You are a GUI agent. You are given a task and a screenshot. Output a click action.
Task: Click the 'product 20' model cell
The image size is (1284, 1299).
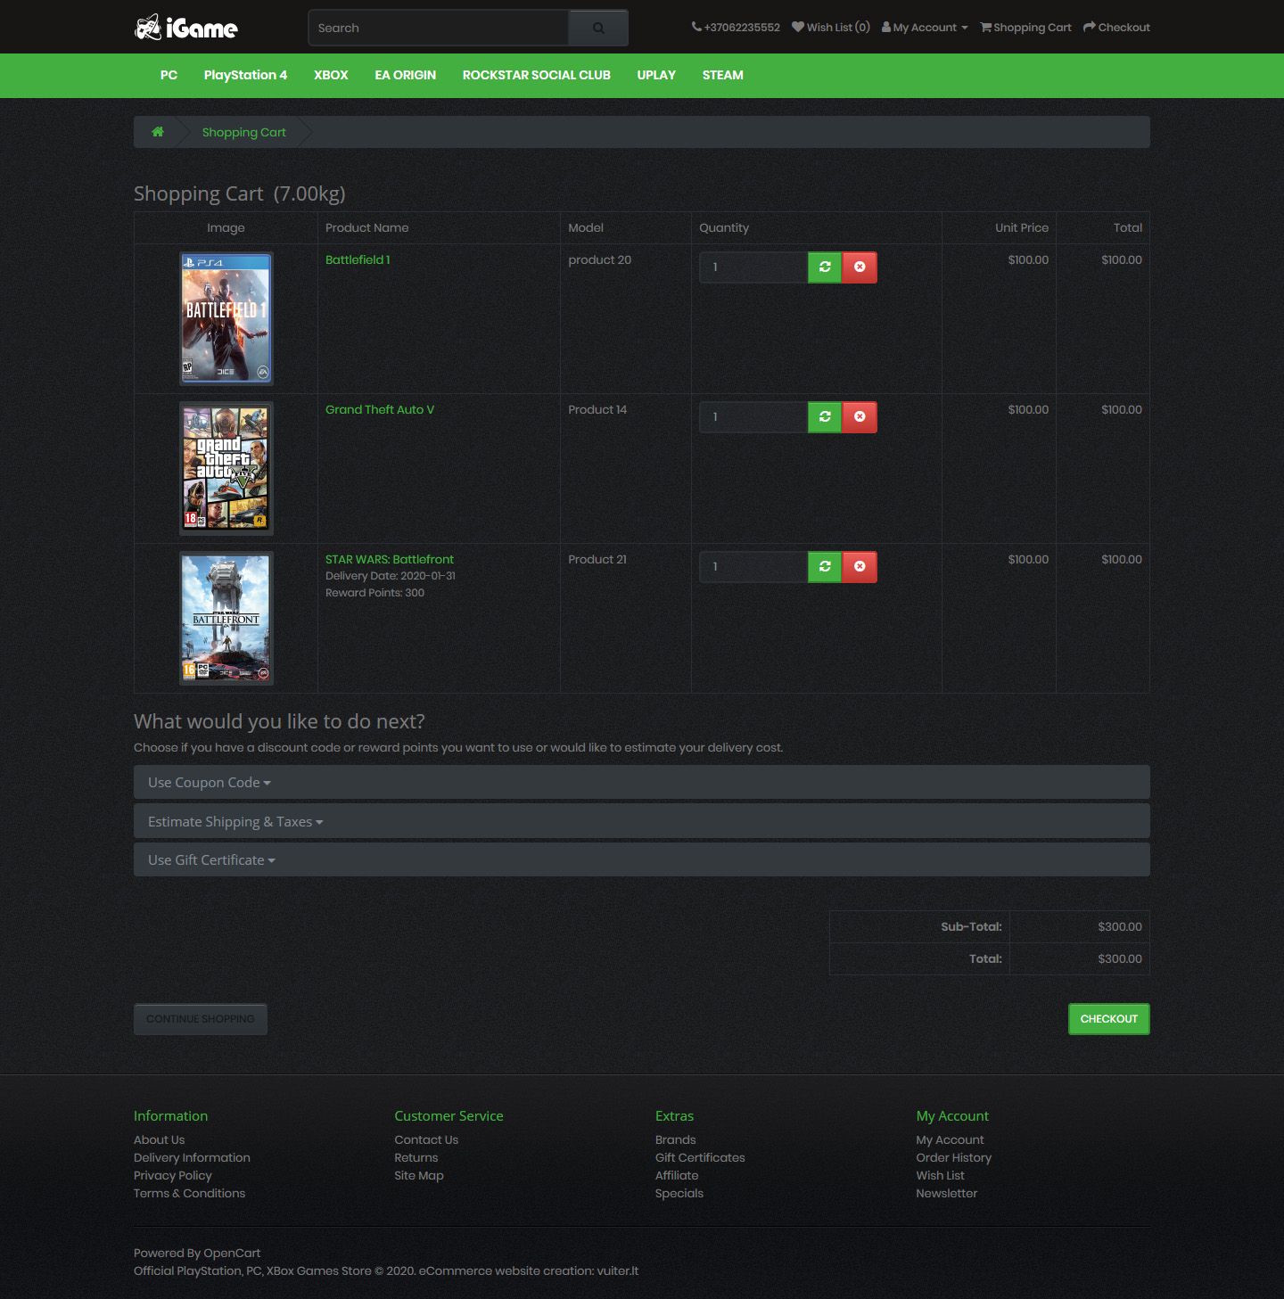(x=600, y=259)
